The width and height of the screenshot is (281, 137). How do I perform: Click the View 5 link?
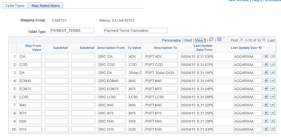click(x=200, y=40)
